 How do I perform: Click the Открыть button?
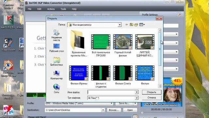point(152,92)
